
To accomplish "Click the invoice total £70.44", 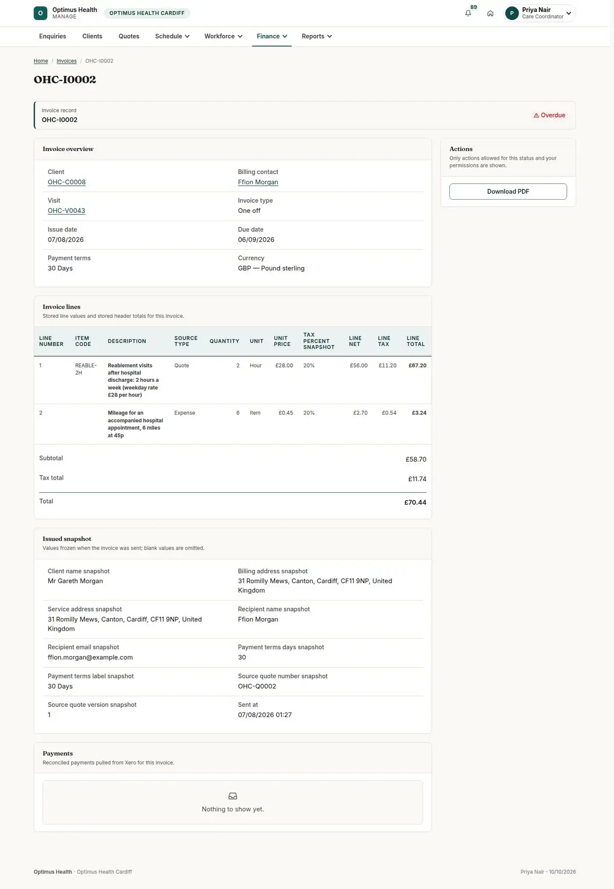I will click(415, 503).
